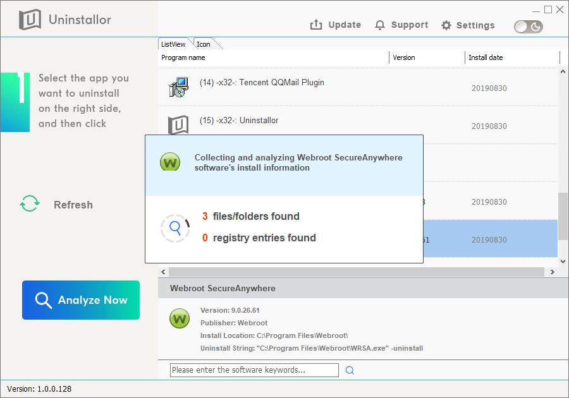
Task: Click the Install Location path text
Action: pos(274,335)
